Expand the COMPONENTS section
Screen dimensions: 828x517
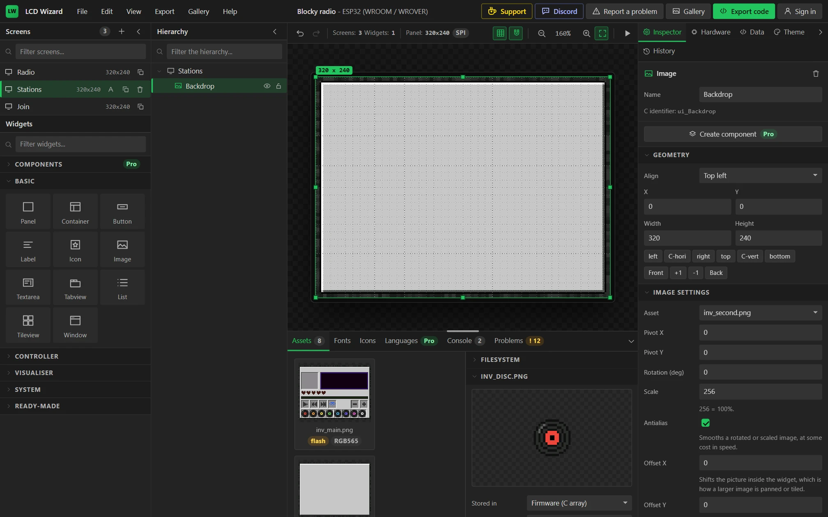click(75, 164)
